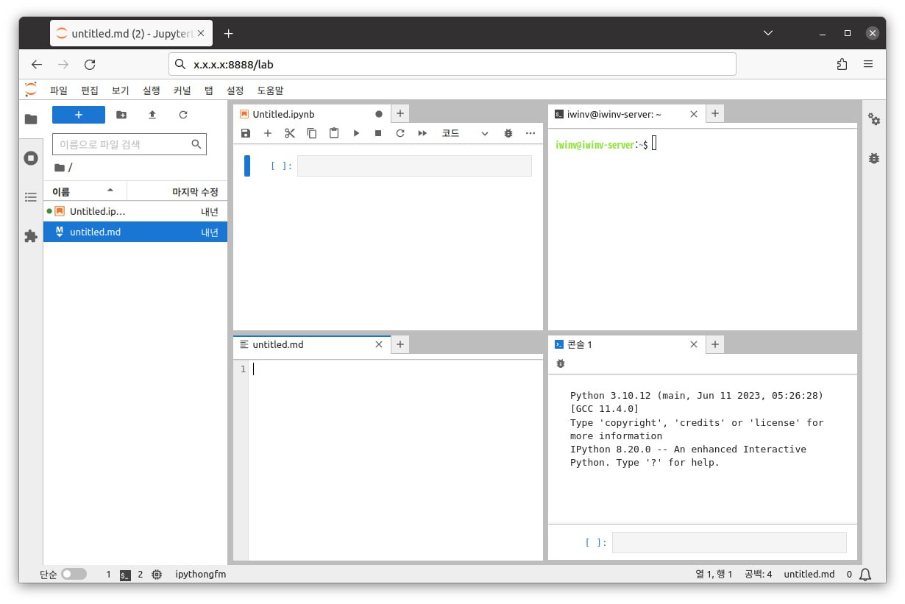
Task: Click the save notebook icon
Action: pos(246,133)
